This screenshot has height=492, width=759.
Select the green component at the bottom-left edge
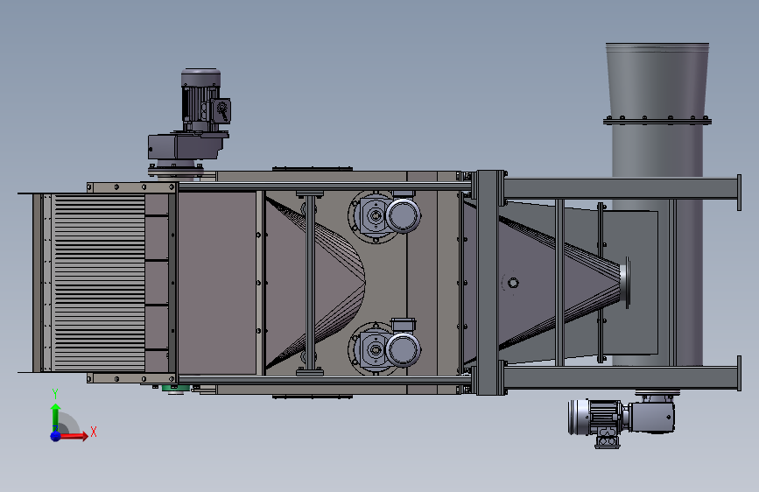point(175,389)
